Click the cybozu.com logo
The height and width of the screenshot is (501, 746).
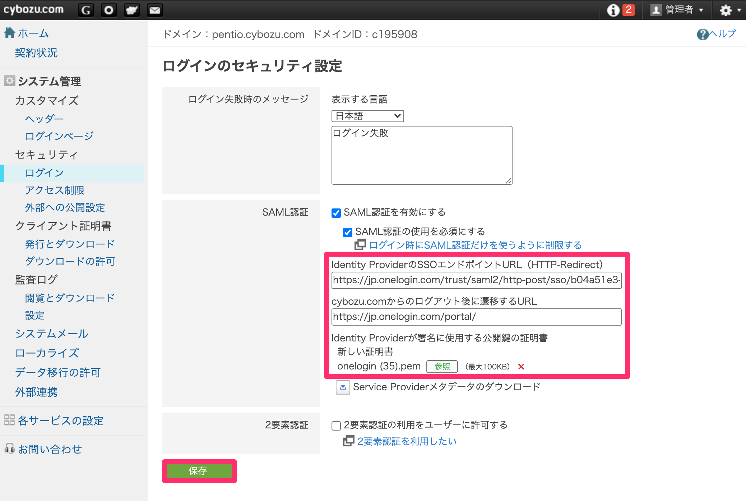[33, 9]
